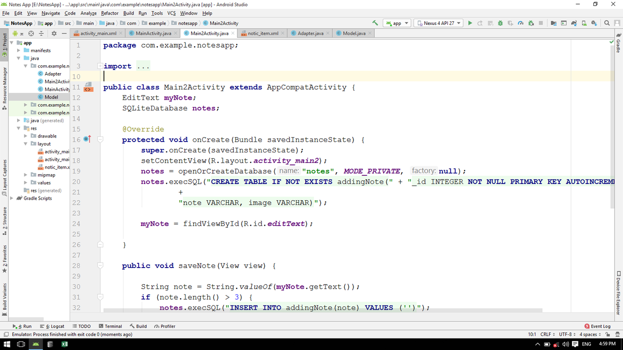This screenshot has width=623, height=350.
Task: Click notesapp breadcrumb in navigation bar
Action: pyautogui.click(x=184, y=23)
